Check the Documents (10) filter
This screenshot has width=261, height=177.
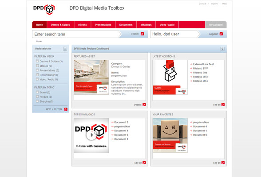click(x=37, y=75)
